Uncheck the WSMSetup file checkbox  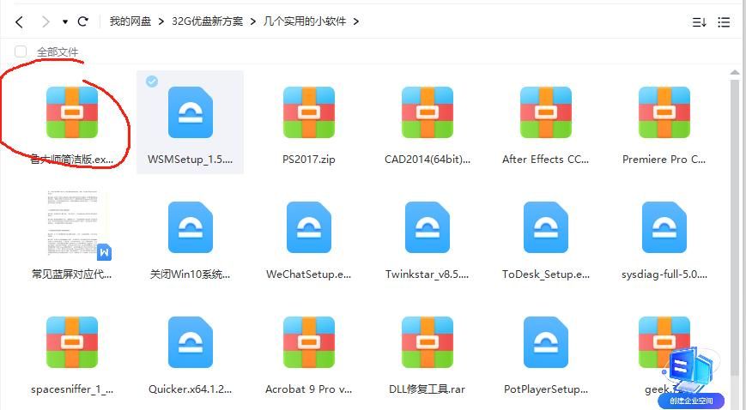click(152, 81)
